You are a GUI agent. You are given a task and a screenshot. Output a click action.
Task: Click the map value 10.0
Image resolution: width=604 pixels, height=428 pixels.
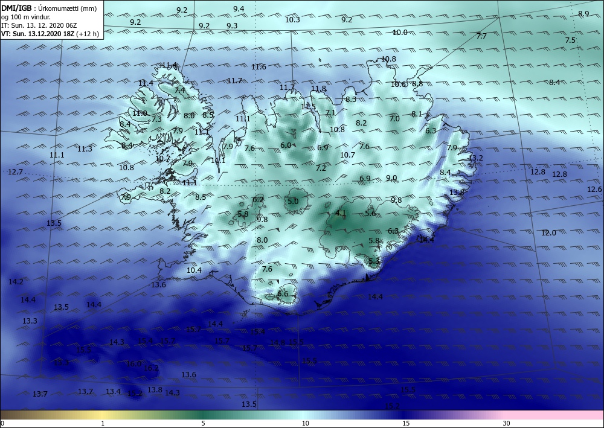tap(400, 33)
